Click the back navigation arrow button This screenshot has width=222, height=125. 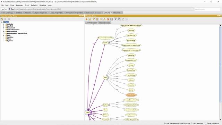coord(3,9)
